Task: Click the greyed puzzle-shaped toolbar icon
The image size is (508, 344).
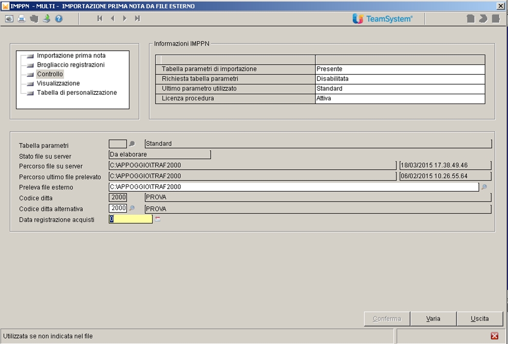Action: tap(34, 19)
